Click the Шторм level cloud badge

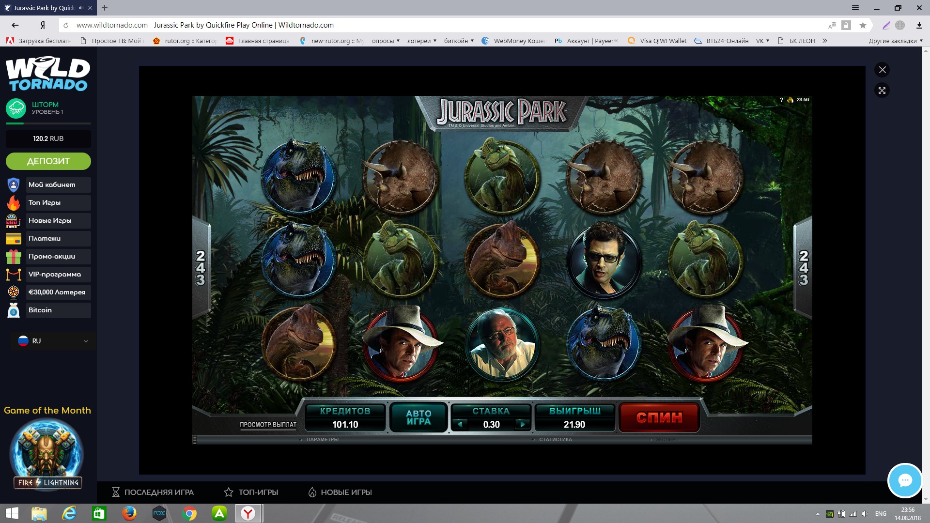pyautogui.click(x=16, y=108)
